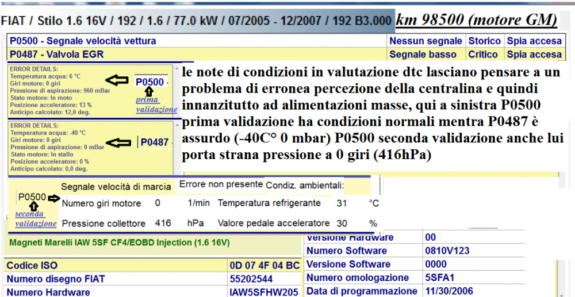Click the Segnale velocità di marcia label

click(116, 187)
